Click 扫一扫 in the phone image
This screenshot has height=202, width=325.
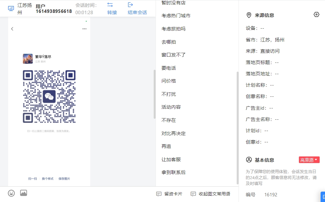point(33,178)
